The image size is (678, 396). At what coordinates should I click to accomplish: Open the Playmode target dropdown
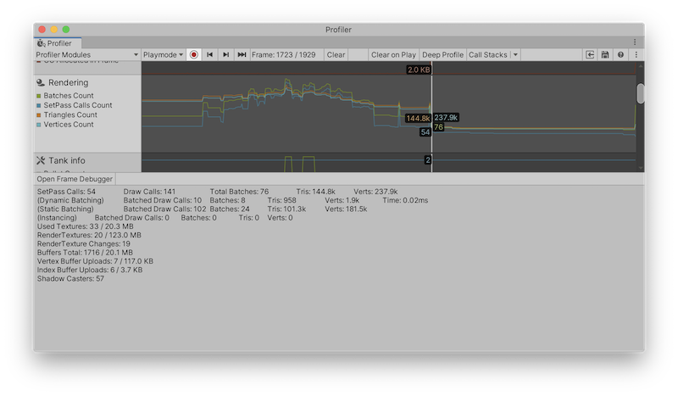coord(164,54)
